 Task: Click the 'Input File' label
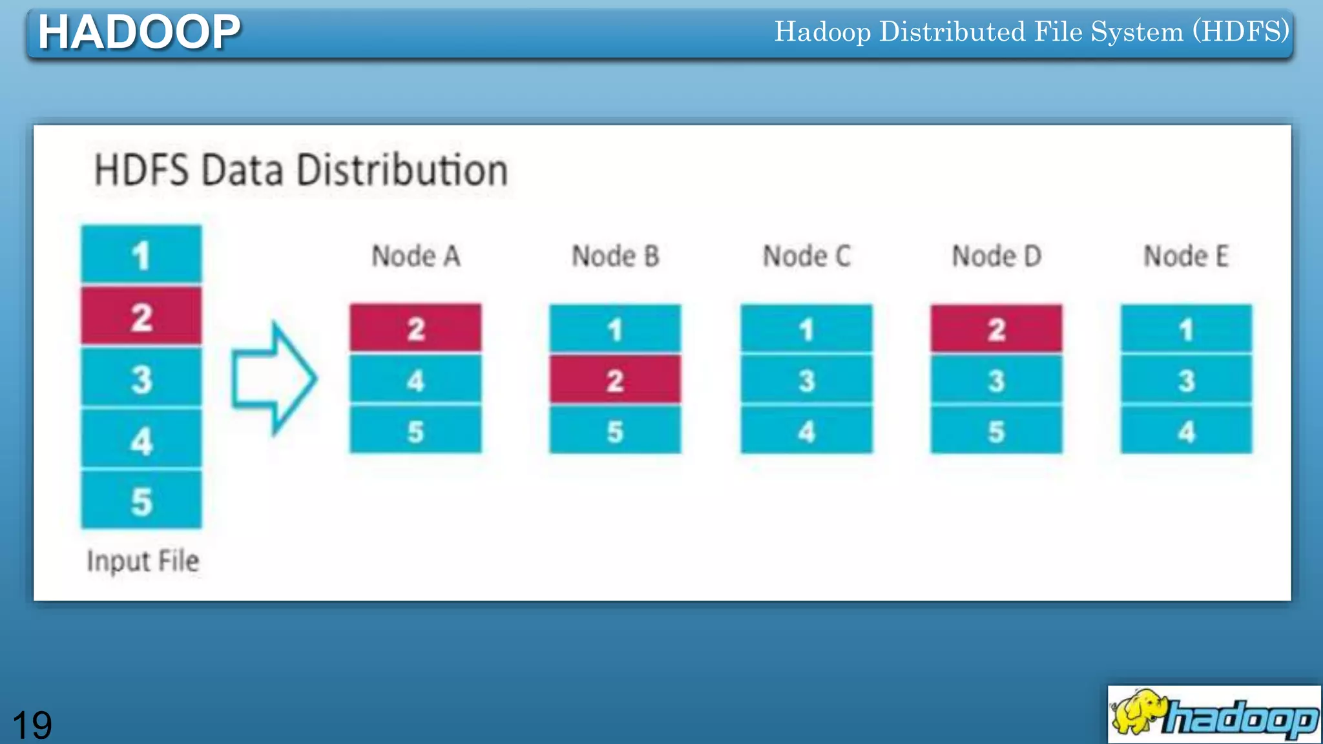click(x=143, y=561)
